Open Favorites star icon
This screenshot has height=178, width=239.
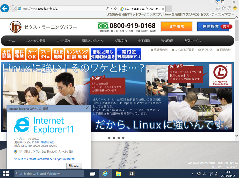pyautogui.click(x=224, y=8)
